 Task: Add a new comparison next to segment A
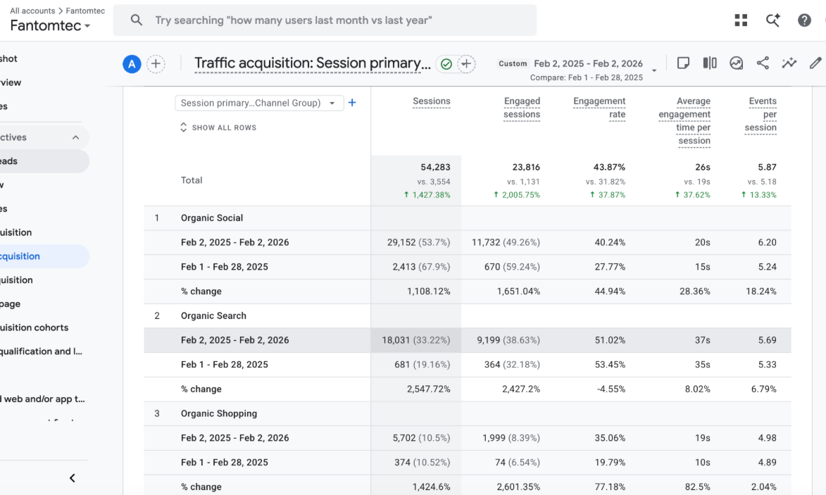pyautogui.click(x=156, y=63)
